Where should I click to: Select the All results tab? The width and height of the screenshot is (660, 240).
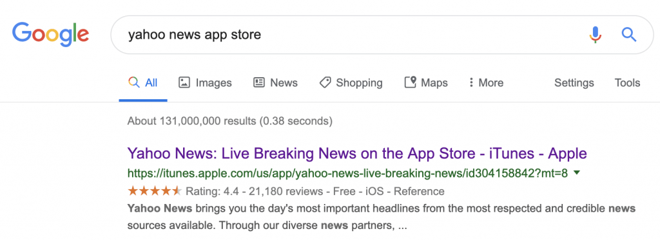[x=143, y=83]
